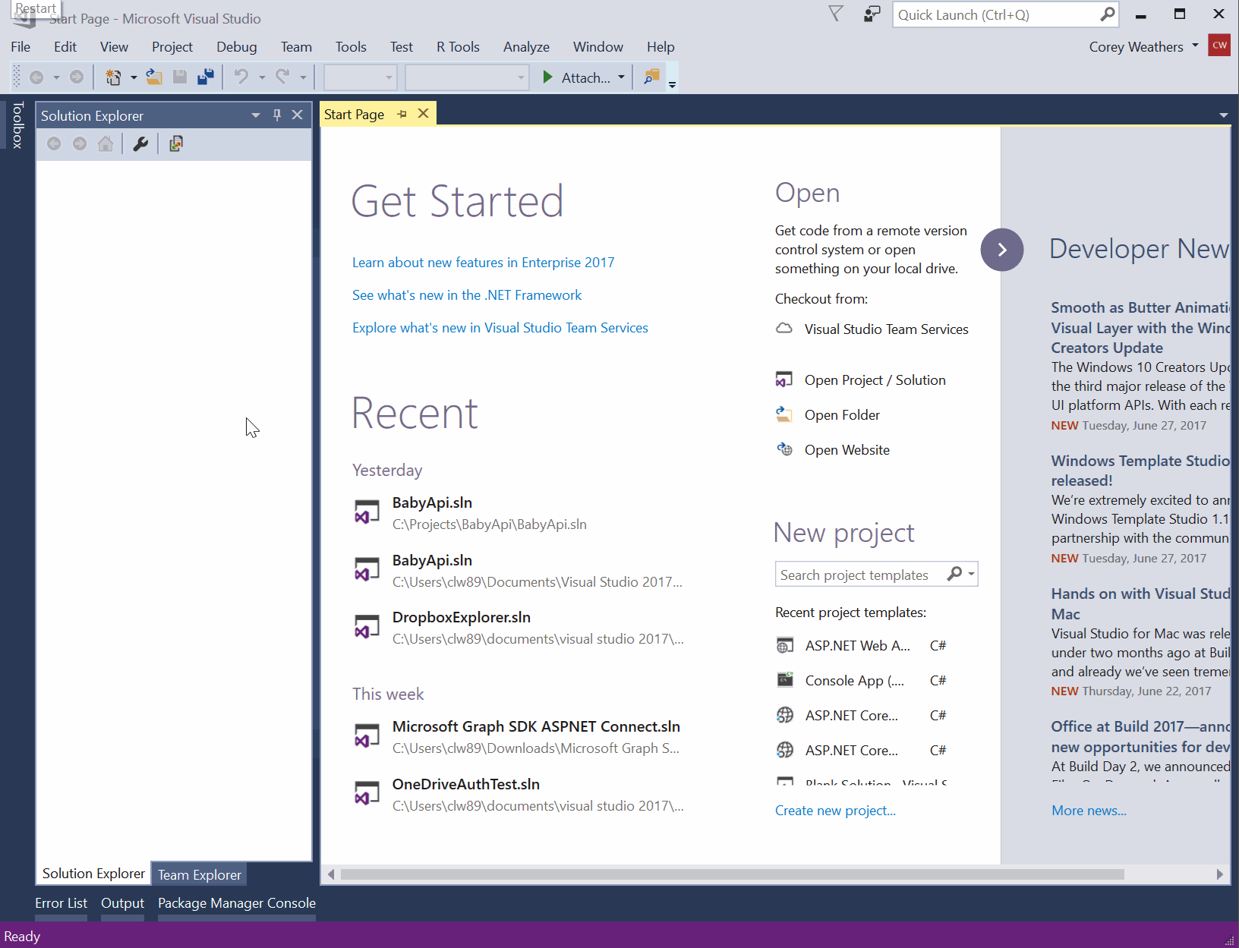Click See what's new in .NET Framework
Screen dimensions: 1239x948
click(x=467, y=295)
